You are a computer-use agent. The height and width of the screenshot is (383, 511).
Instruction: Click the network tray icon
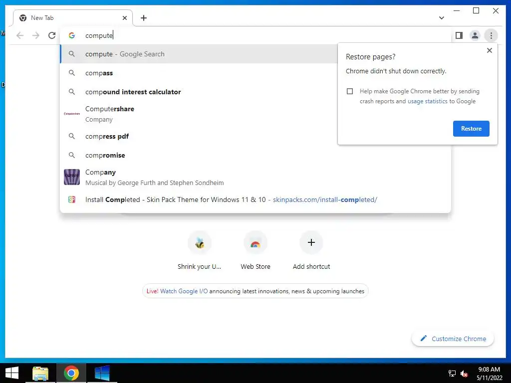452,374
